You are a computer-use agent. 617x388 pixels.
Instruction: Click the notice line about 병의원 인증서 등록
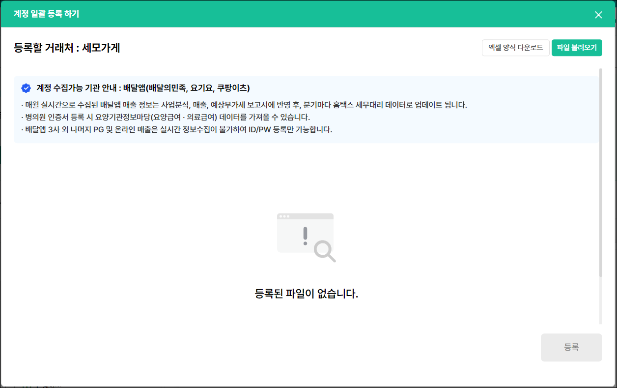click(166, 117)
